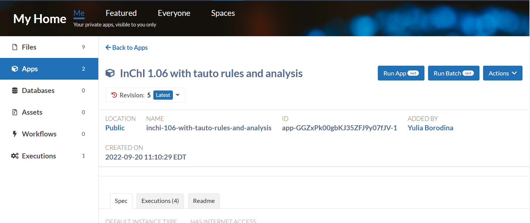Click the Run App button
Screen dimensions: 530x223
pyautogui.click(x=401, y=73)
